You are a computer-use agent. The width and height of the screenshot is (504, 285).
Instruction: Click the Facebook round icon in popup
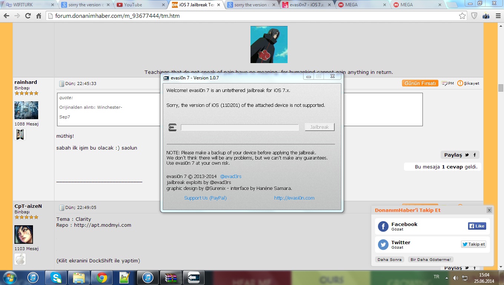pyautogui.click(x=383, y=226)
